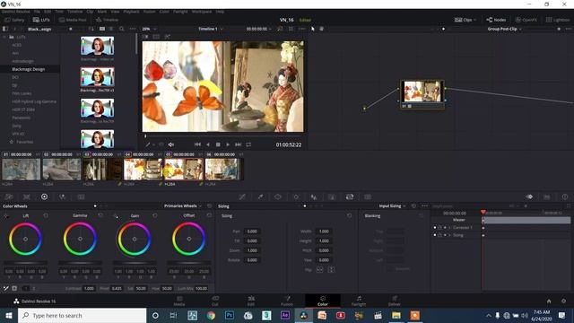The image size is (574, 323).
Task: Click the Offset color wheel
Action: [x=189, y=240]
